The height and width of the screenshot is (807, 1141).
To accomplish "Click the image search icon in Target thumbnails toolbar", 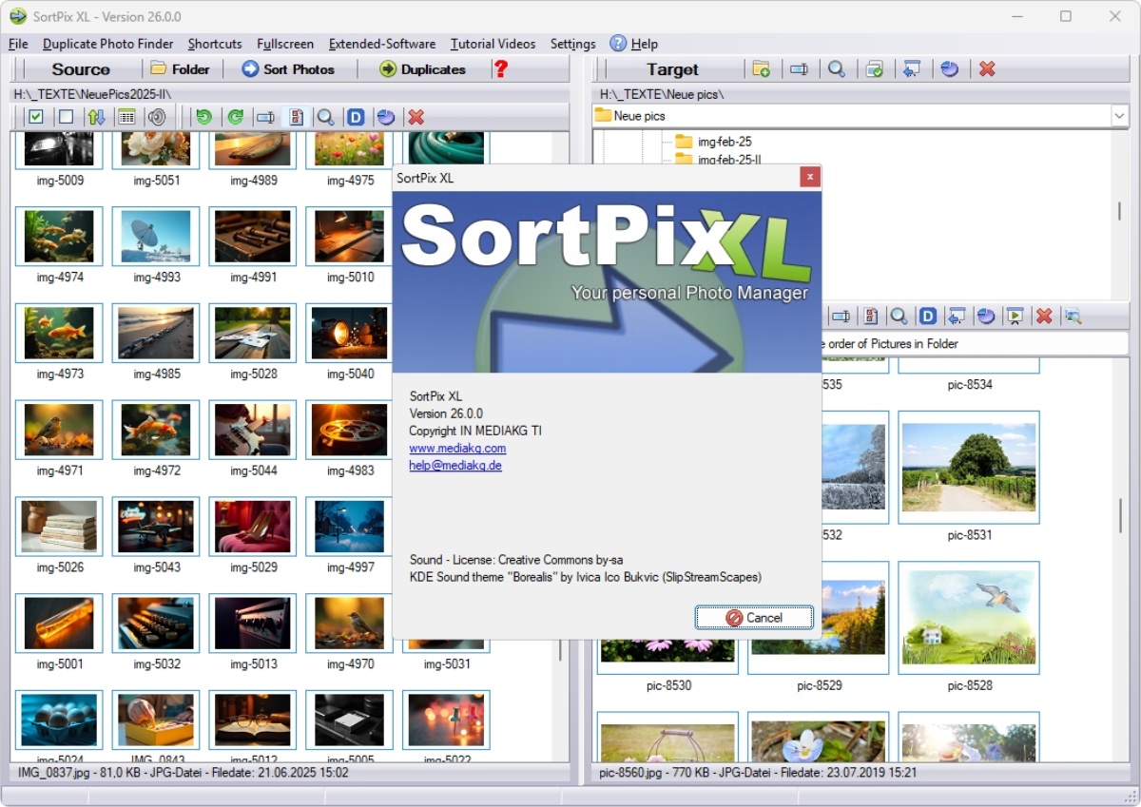I will [x=1073, y=316].
